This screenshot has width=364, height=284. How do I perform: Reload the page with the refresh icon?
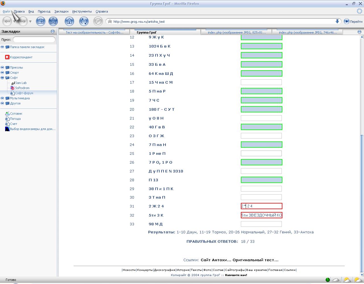[x=84, y=21]
